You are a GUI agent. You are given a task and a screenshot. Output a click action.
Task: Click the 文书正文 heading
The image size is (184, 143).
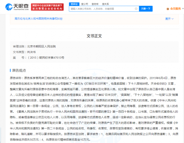(94, 36)
